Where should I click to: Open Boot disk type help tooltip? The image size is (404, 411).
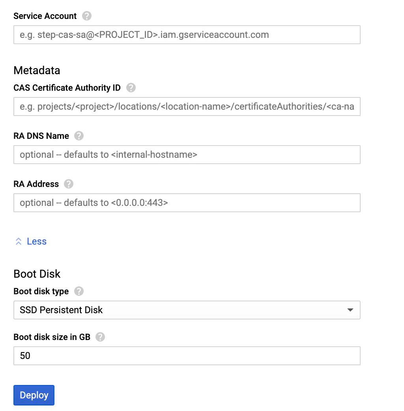79,291
